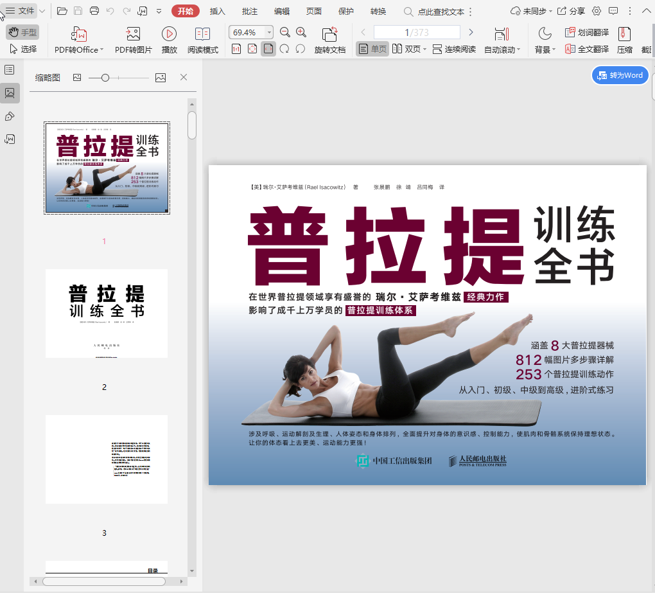655x593 pixels.
Task: Click the zoom in magnifier icon
Action: 301,32
